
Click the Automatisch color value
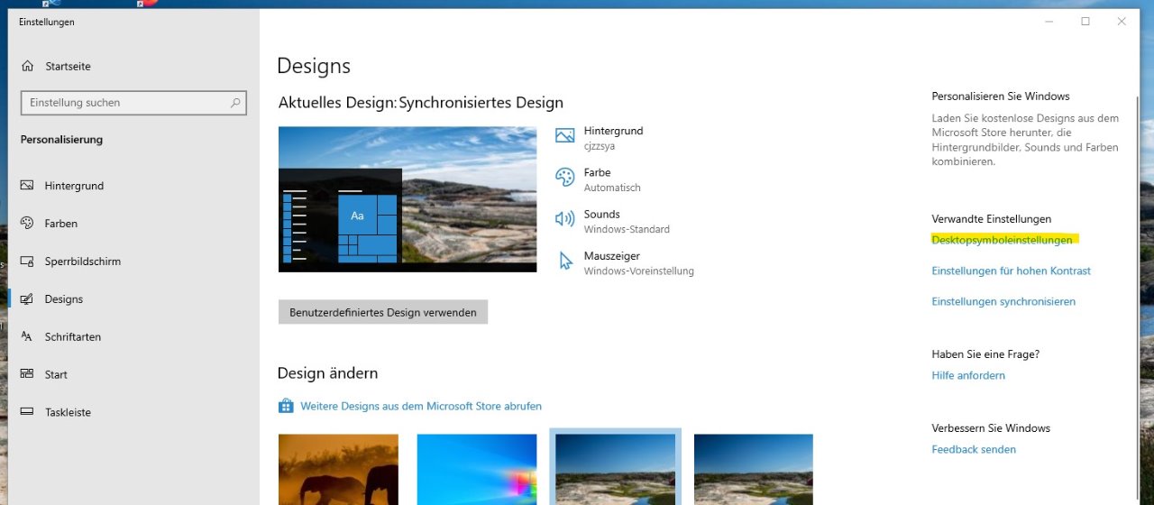click(x=612, y=188)
